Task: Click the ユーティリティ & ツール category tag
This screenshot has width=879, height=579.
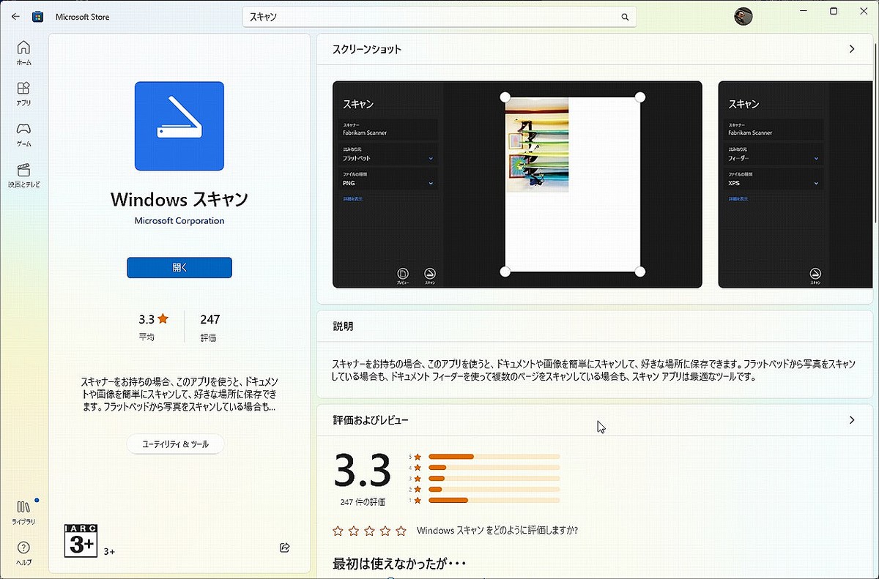Action: click(175, 444)
